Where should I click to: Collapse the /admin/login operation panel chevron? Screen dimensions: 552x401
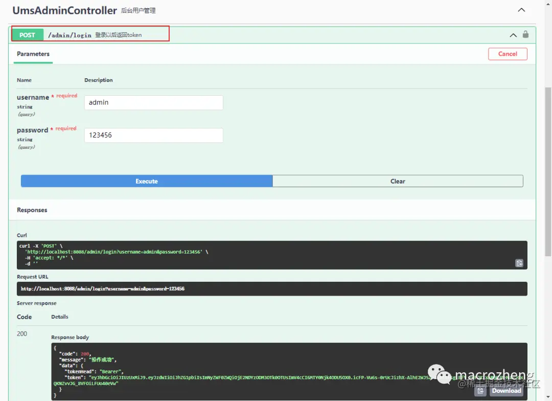click(x=513, y=35)
